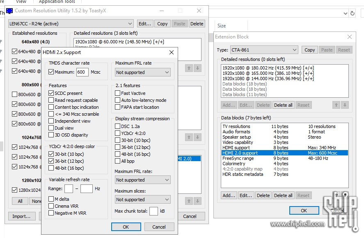Click the All established resolutions button
This screenshot has height=238, width=364.
20,201
